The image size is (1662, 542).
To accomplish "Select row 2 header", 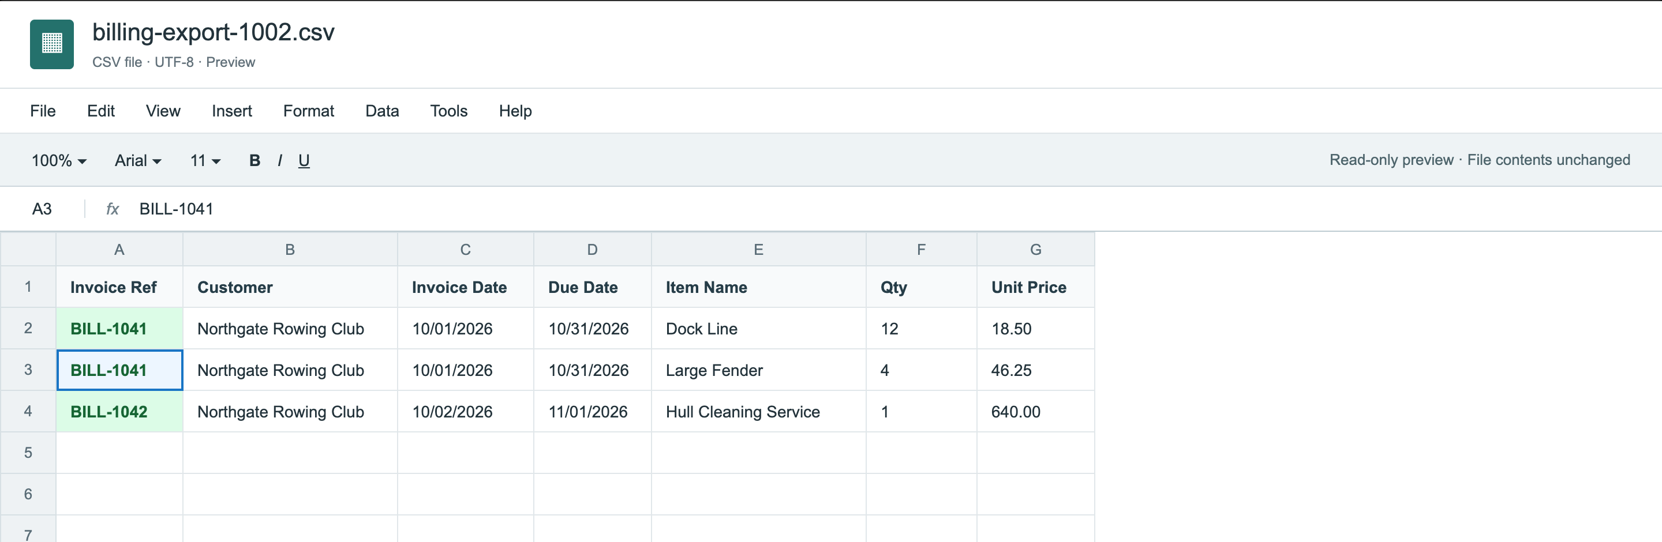I will point(28,328).
